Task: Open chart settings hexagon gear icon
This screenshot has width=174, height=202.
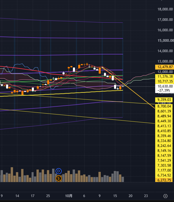Action: click(165, 196)
